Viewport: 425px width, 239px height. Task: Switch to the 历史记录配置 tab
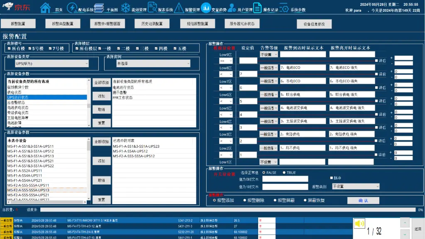coord(152,24)
